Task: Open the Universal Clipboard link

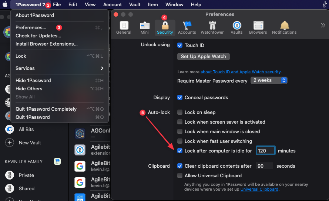Action: pos(259,189)
